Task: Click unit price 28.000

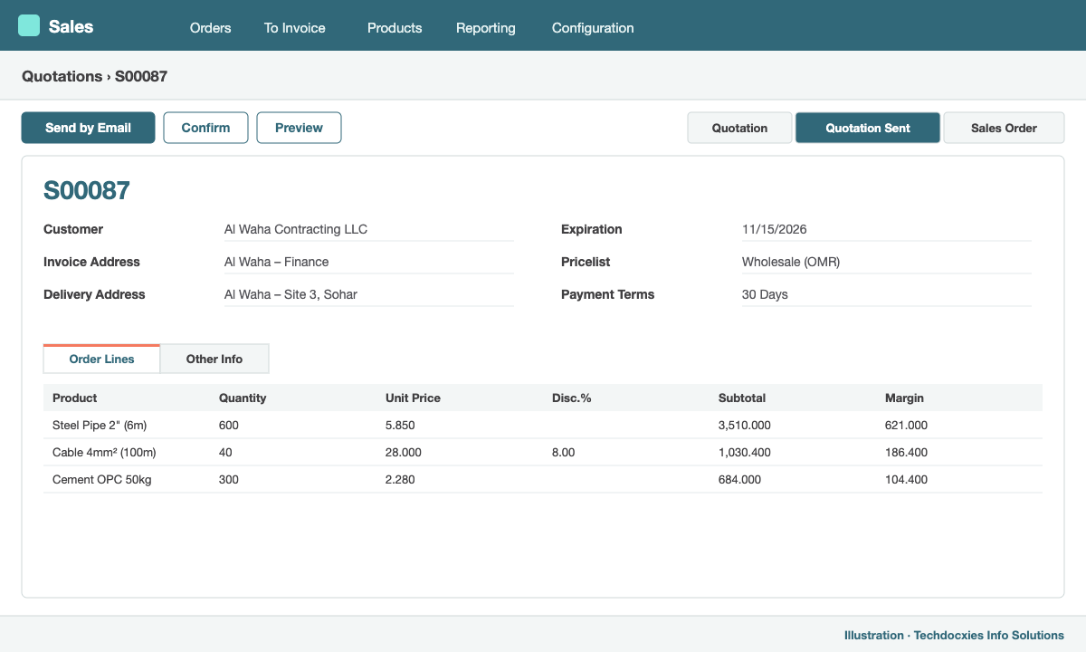Action: (404, 452)
